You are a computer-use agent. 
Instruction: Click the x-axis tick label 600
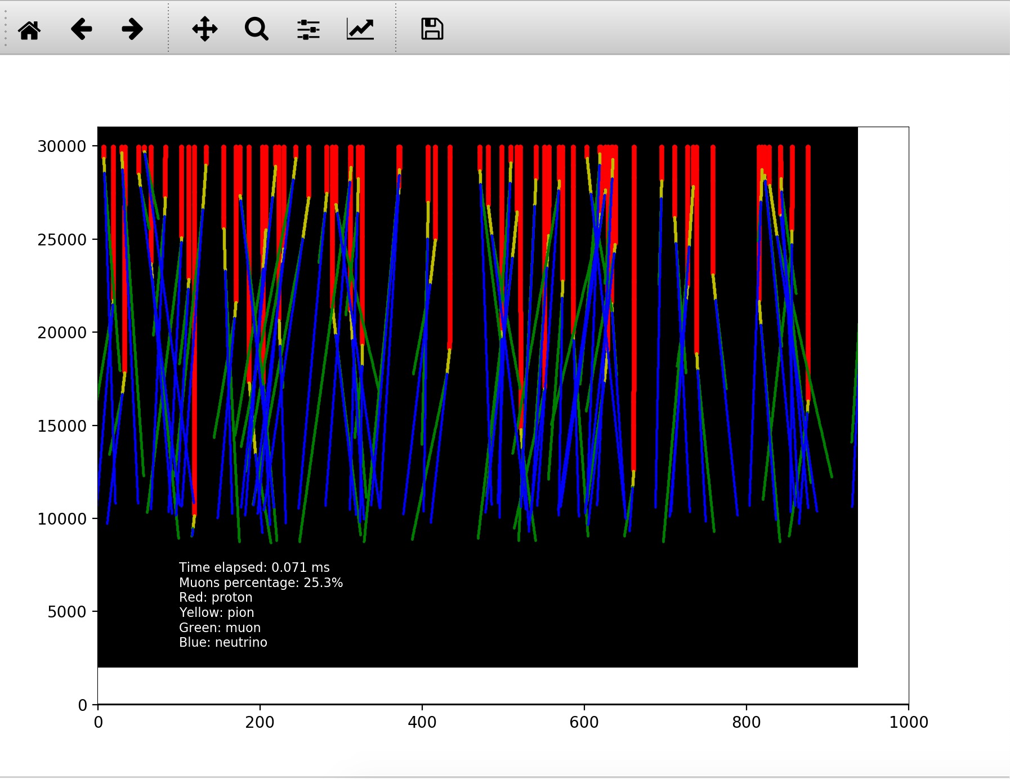click(584, 722)
